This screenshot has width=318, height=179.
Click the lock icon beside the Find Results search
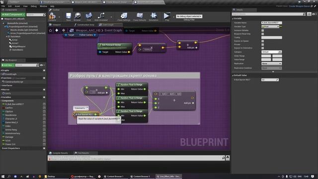point(228,158)
